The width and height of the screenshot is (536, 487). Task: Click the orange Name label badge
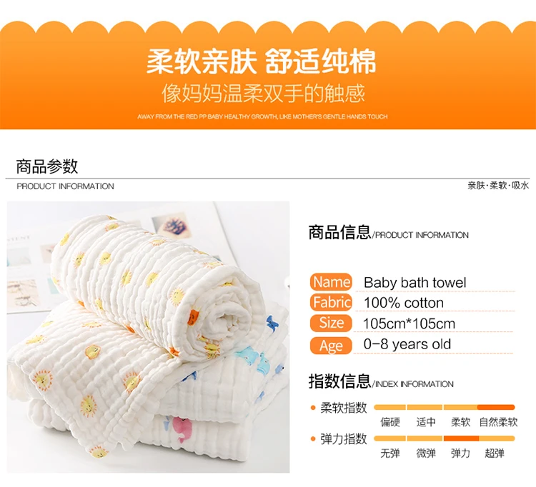tap(331, 282)
